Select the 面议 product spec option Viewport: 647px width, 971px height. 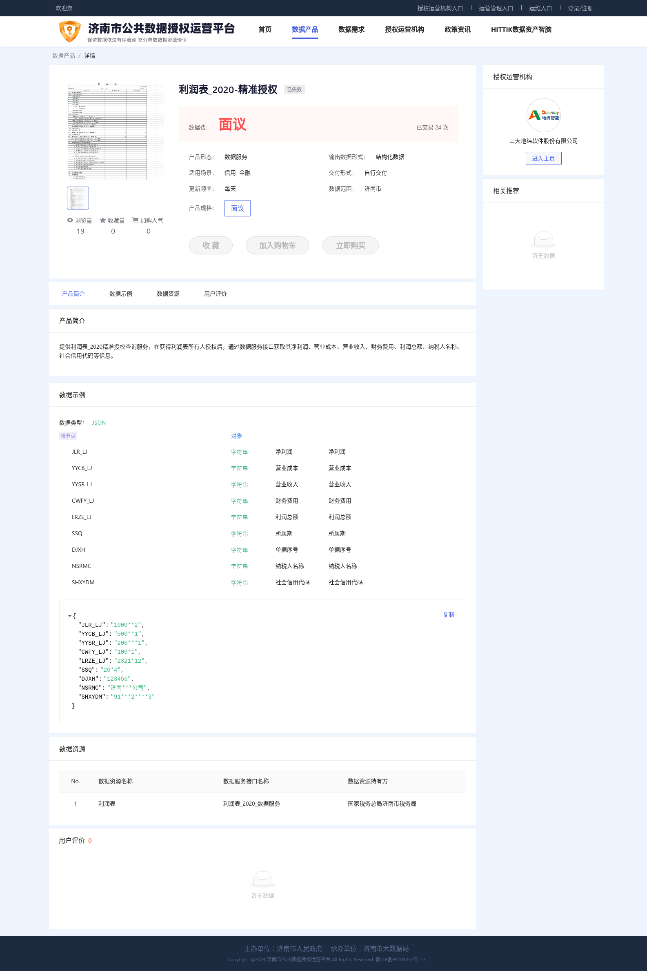(x=237, y=208)
